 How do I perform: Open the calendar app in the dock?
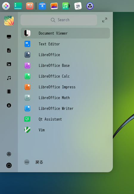pos(78,6)
